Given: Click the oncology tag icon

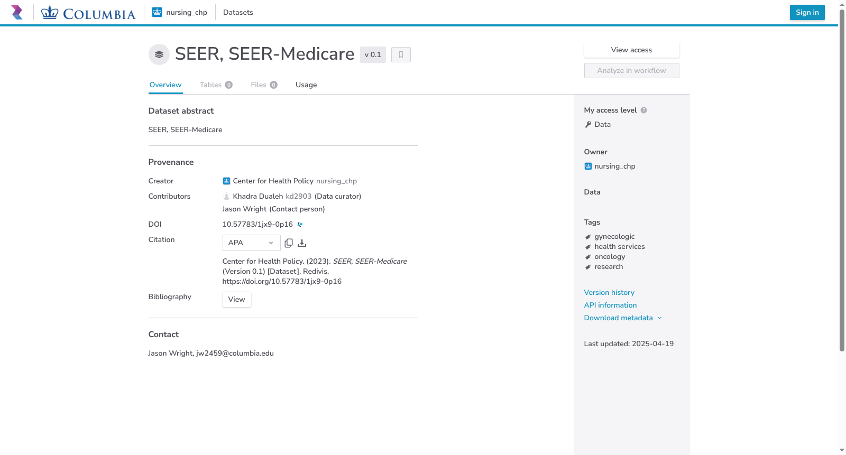Looking at the screenshot, I should 588,257.
